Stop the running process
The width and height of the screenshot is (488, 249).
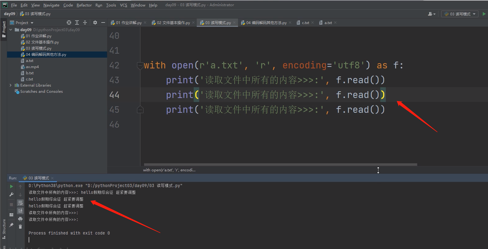click(x=11, y=204)
